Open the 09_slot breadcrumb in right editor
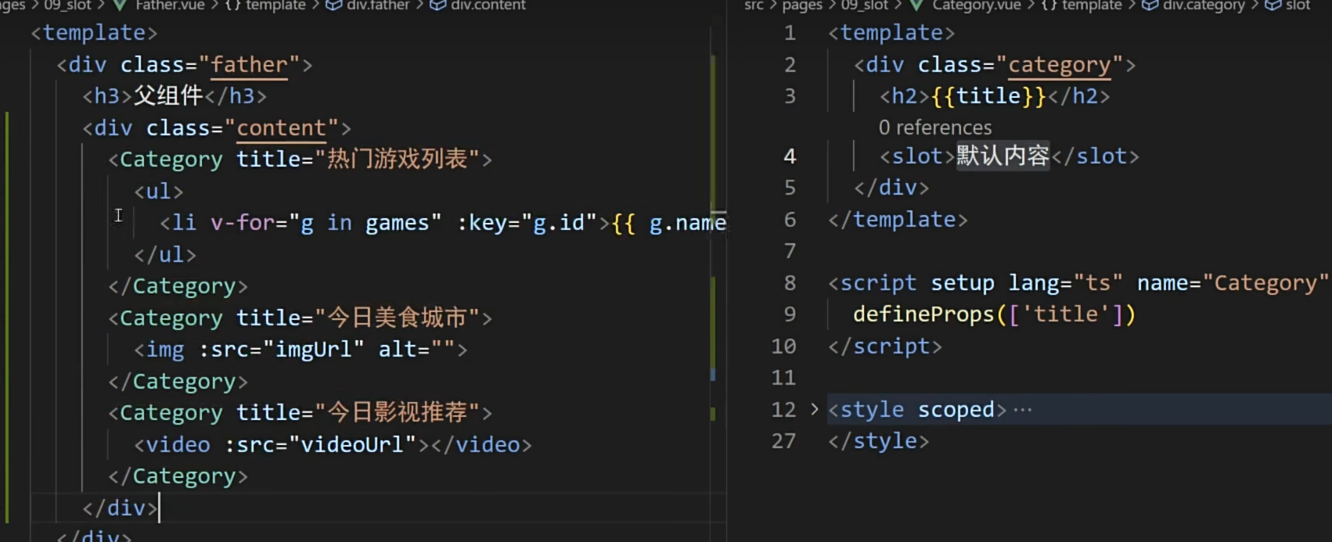The width and height of the screenshot is (1332, 542). point(864,5)
